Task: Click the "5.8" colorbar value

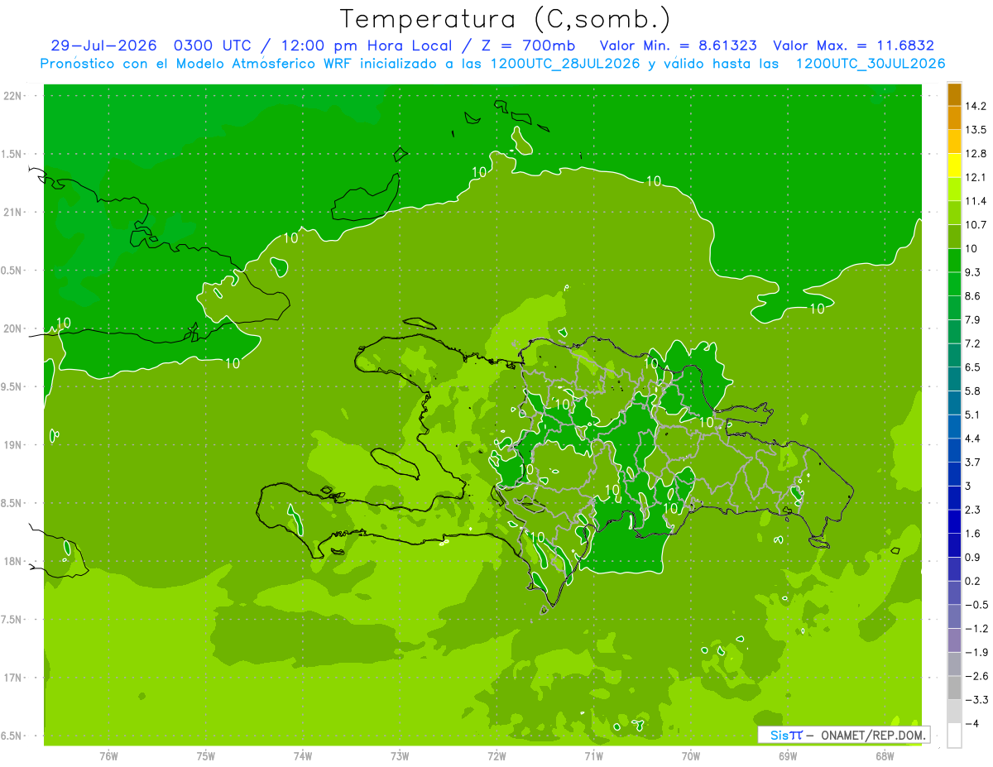Action: point(973,391)
